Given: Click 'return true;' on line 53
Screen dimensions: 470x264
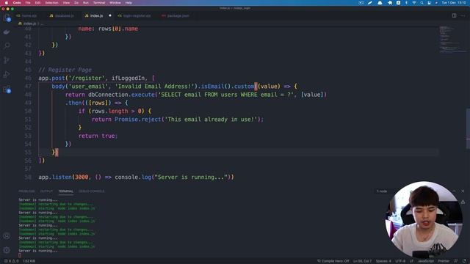Looking at the screenshot, I should click(x=98, y=136).
